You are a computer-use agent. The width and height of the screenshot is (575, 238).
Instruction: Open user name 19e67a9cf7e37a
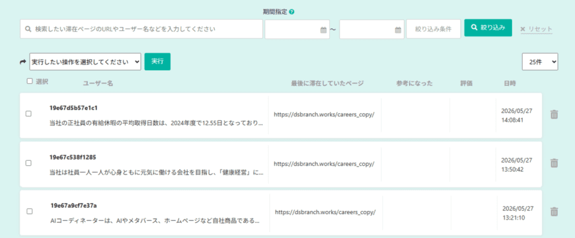point(74,206)
